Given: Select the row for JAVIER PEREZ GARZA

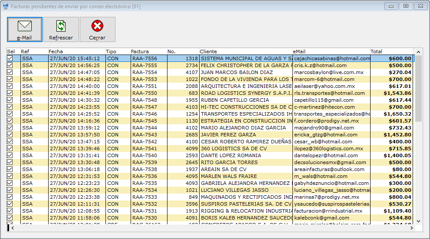Looking at the screenshot, I should [228, 135].
